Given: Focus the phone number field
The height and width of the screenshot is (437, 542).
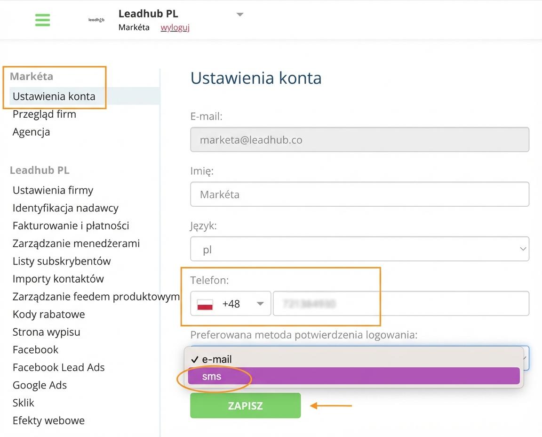Looking at the screenshot, I should point(401,303).
